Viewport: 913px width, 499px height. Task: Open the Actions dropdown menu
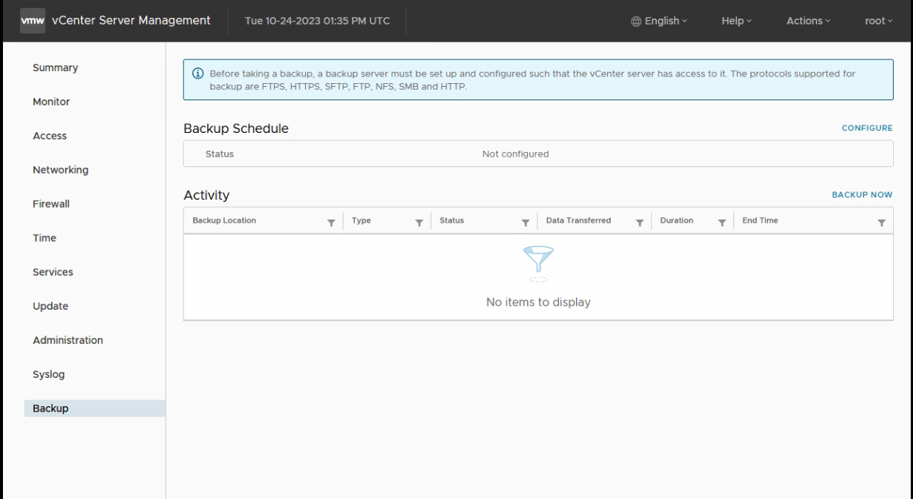point(808,20)
